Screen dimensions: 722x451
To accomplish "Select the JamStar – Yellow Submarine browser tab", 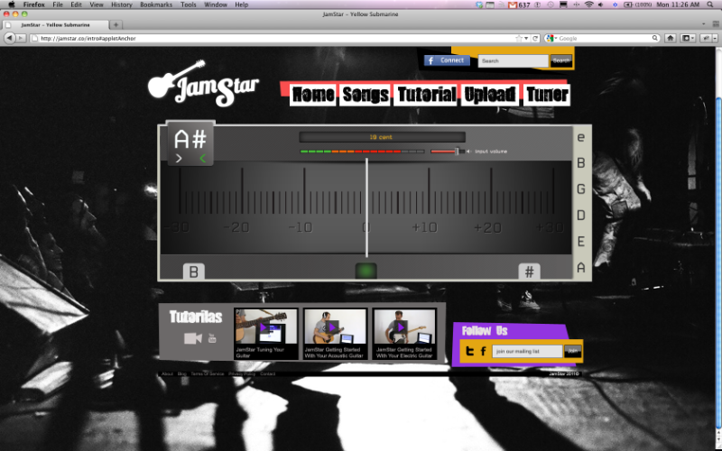I will tap(55, 24).
